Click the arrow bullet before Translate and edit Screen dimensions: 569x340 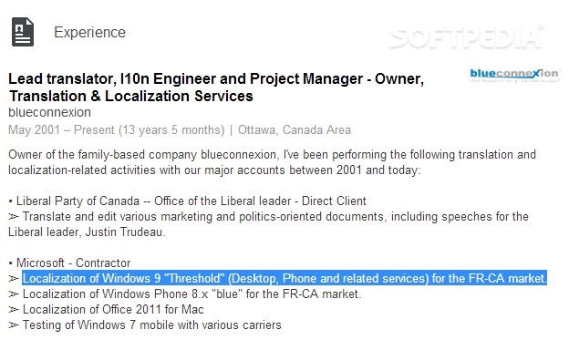click(14, 217)
